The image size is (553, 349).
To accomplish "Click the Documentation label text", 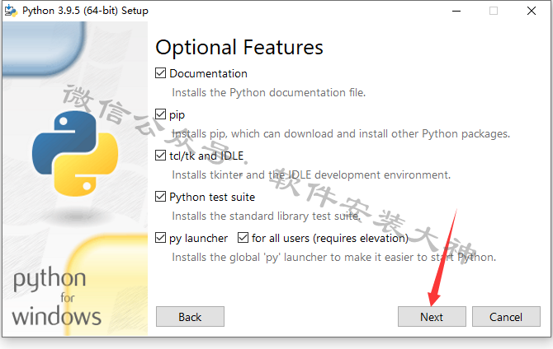I will (x=209, y=73).
